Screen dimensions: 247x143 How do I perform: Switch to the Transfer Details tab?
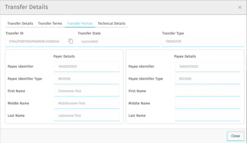(x=20, y=23)
